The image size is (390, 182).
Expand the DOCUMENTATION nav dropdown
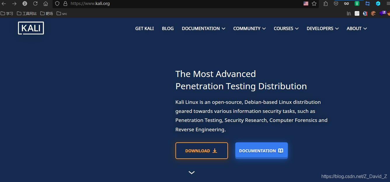(x=203, y=28)
